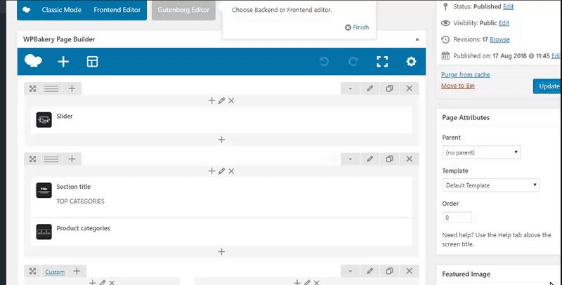Edit the publish Status

click(508, 6)
